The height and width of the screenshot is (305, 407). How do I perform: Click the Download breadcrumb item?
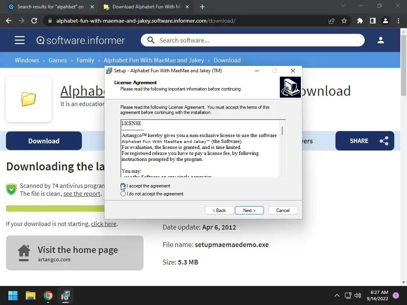[x=227, y=60]
